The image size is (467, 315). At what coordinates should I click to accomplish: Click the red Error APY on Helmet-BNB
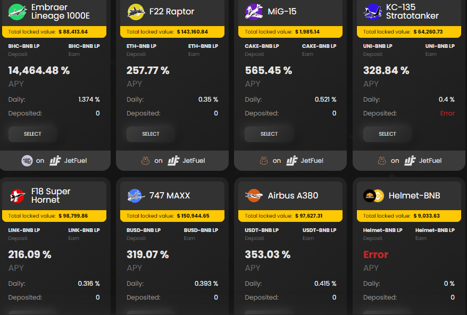376,255
